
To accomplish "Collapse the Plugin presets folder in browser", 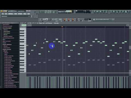I will [x=7, y=50].
